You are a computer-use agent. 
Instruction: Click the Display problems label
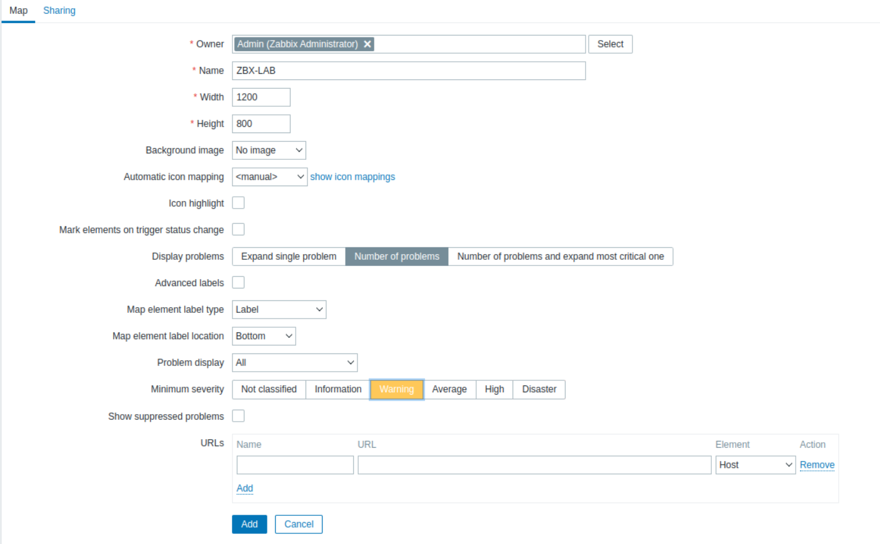point(187,257)
